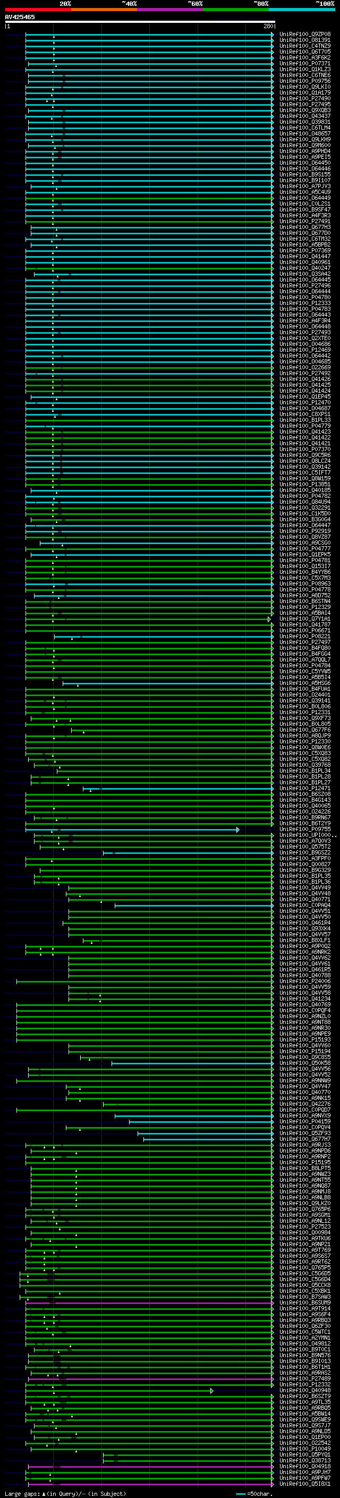Select the UniRef100_Q93XK4 label
340x1498 pixels.
305,928
